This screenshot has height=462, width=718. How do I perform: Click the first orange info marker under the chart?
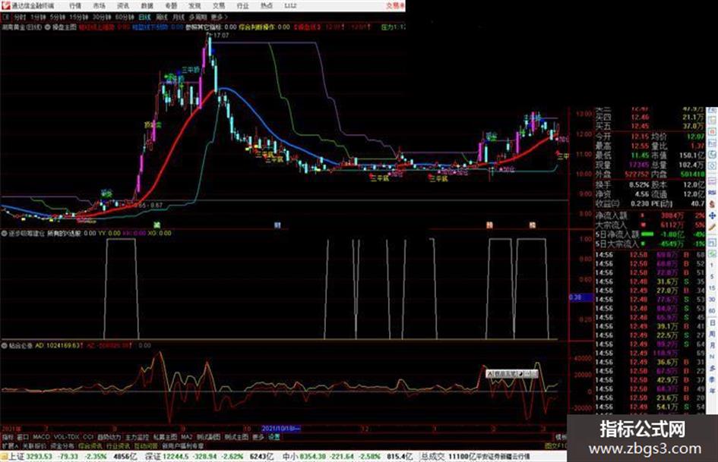tap(489, 225)
